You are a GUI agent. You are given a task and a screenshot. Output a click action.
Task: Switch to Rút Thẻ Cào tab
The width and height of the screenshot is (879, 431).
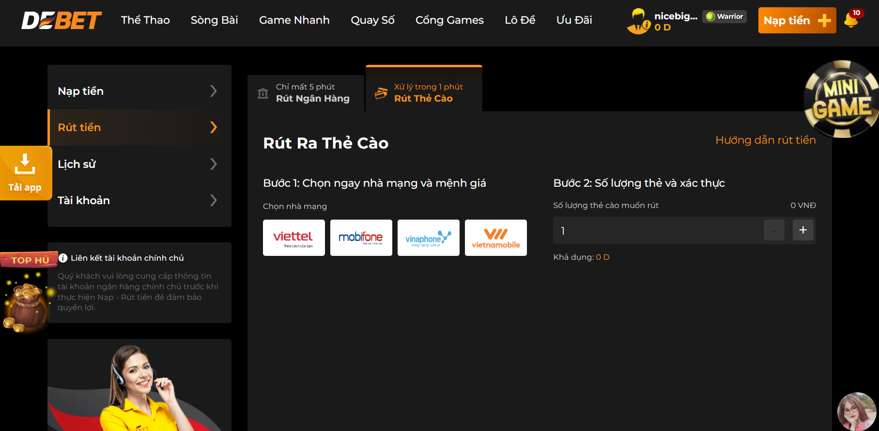tap(424, 89)
